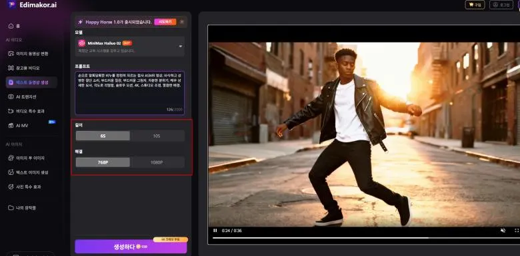Choose the 1080P resolution option
The height and width of the screenshot is (256, 520).
point(157,162)
